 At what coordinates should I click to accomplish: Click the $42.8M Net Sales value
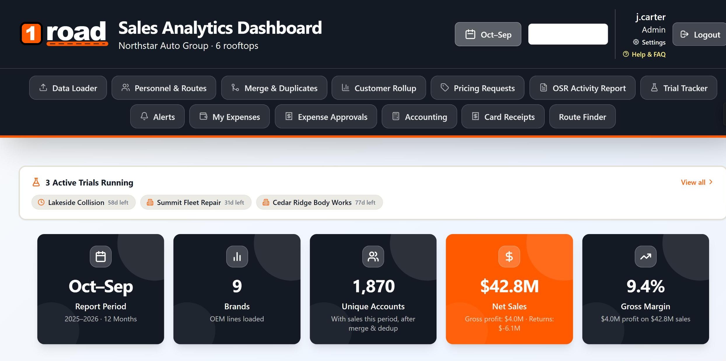pos(509,286)
